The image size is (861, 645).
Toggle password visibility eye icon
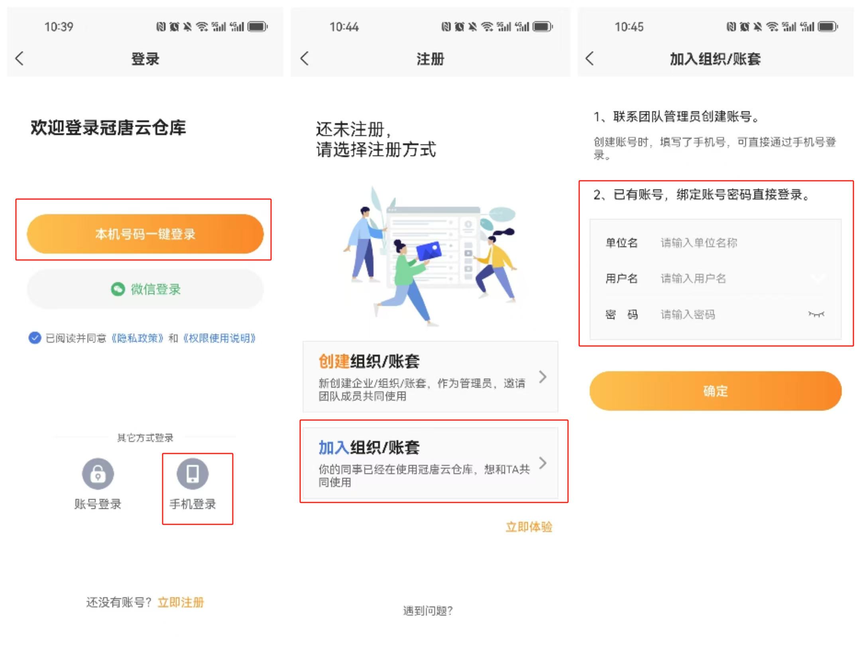[x=816, y=315]
